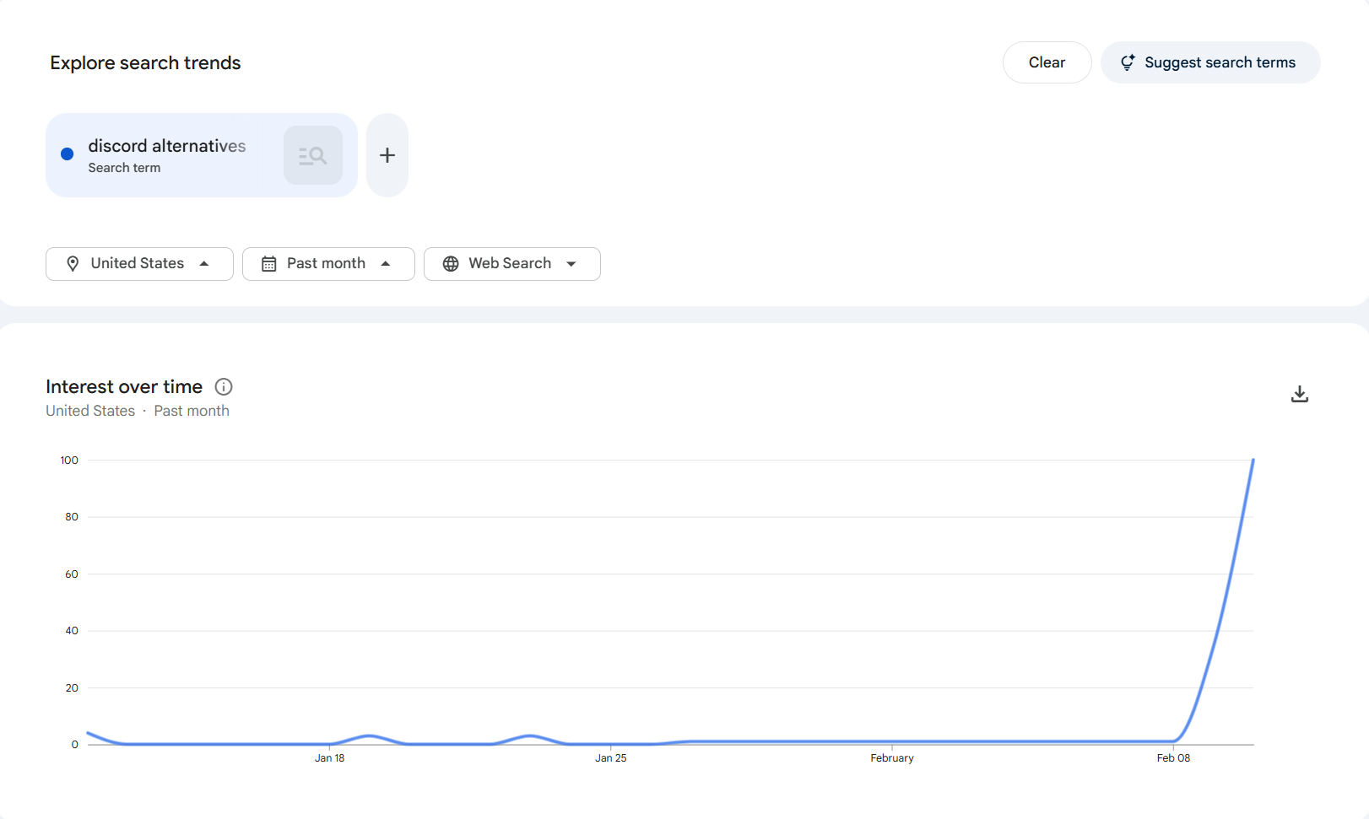Click the Explore search trends heading
Viewport: 1369px width, 819px height.
(x=144, y=62)
